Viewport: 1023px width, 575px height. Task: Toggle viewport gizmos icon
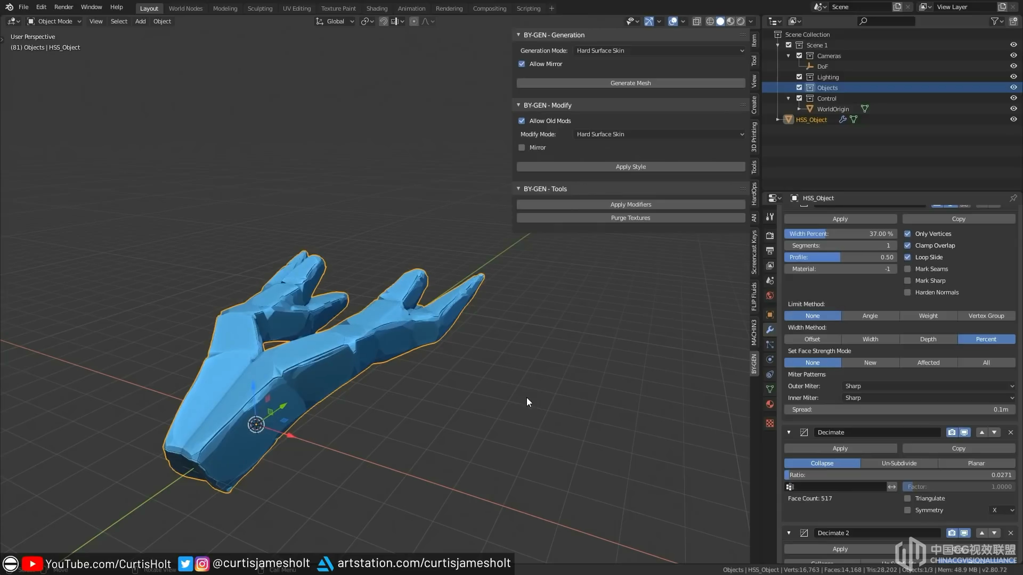(x=648, y=21)
